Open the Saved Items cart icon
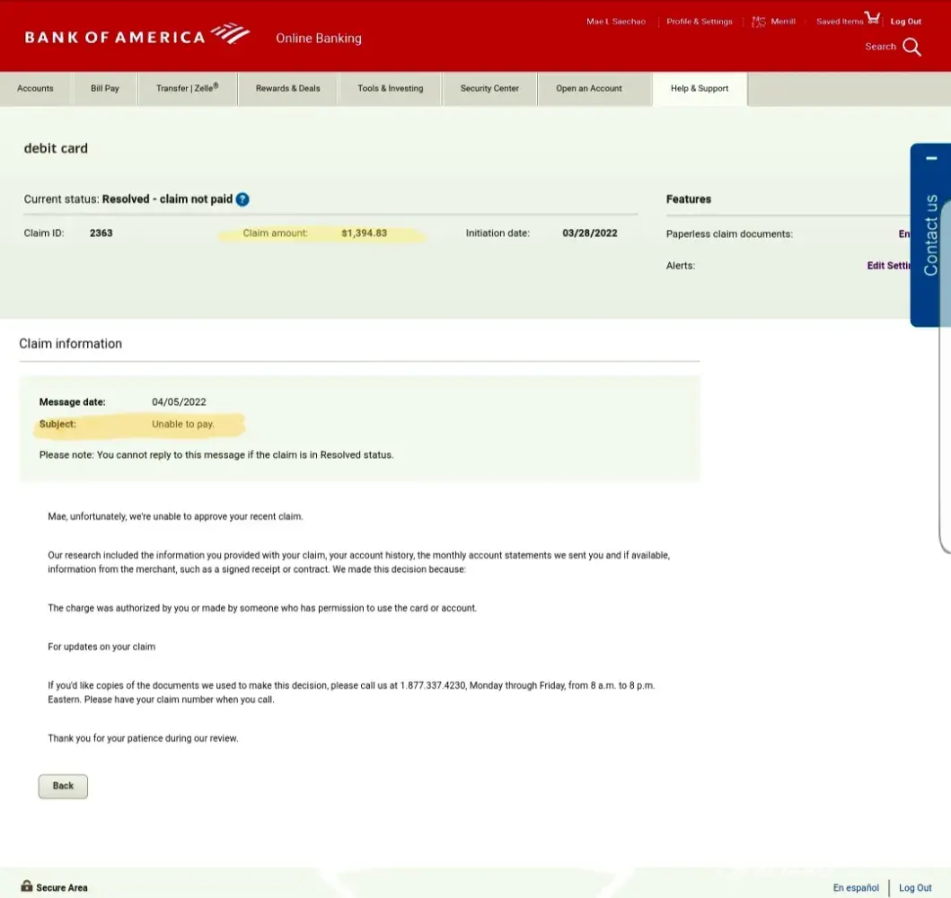 click(872, 18)
